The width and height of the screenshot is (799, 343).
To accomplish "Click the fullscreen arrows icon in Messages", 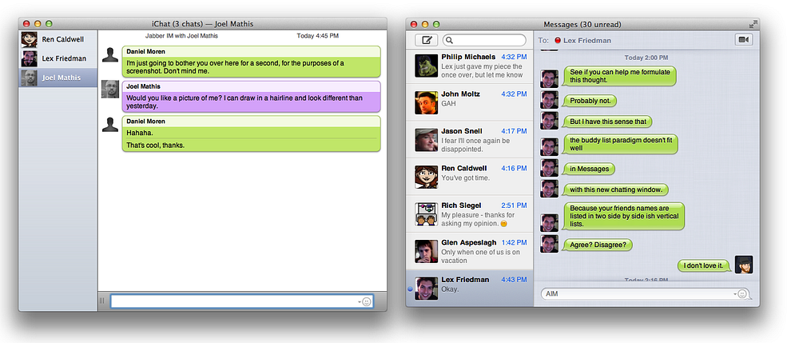I will tap(753, 24).
